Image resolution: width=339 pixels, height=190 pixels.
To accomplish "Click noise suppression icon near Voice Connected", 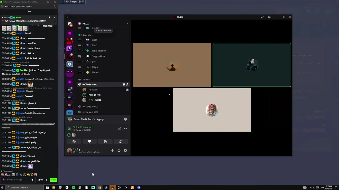I will point(119,129).
